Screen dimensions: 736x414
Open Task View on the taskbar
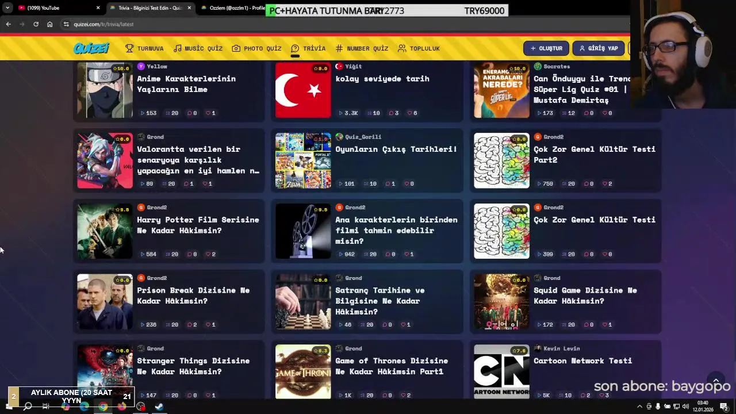[46, 407]
